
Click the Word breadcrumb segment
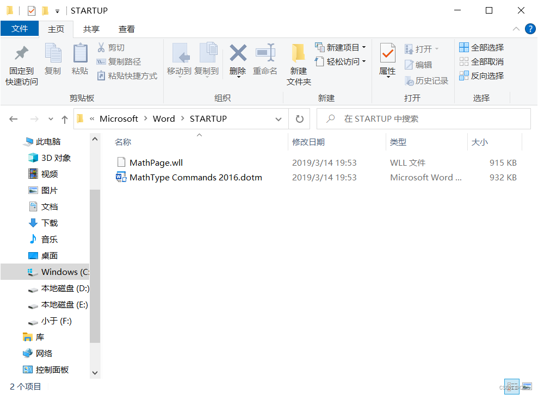pos(164,118)
